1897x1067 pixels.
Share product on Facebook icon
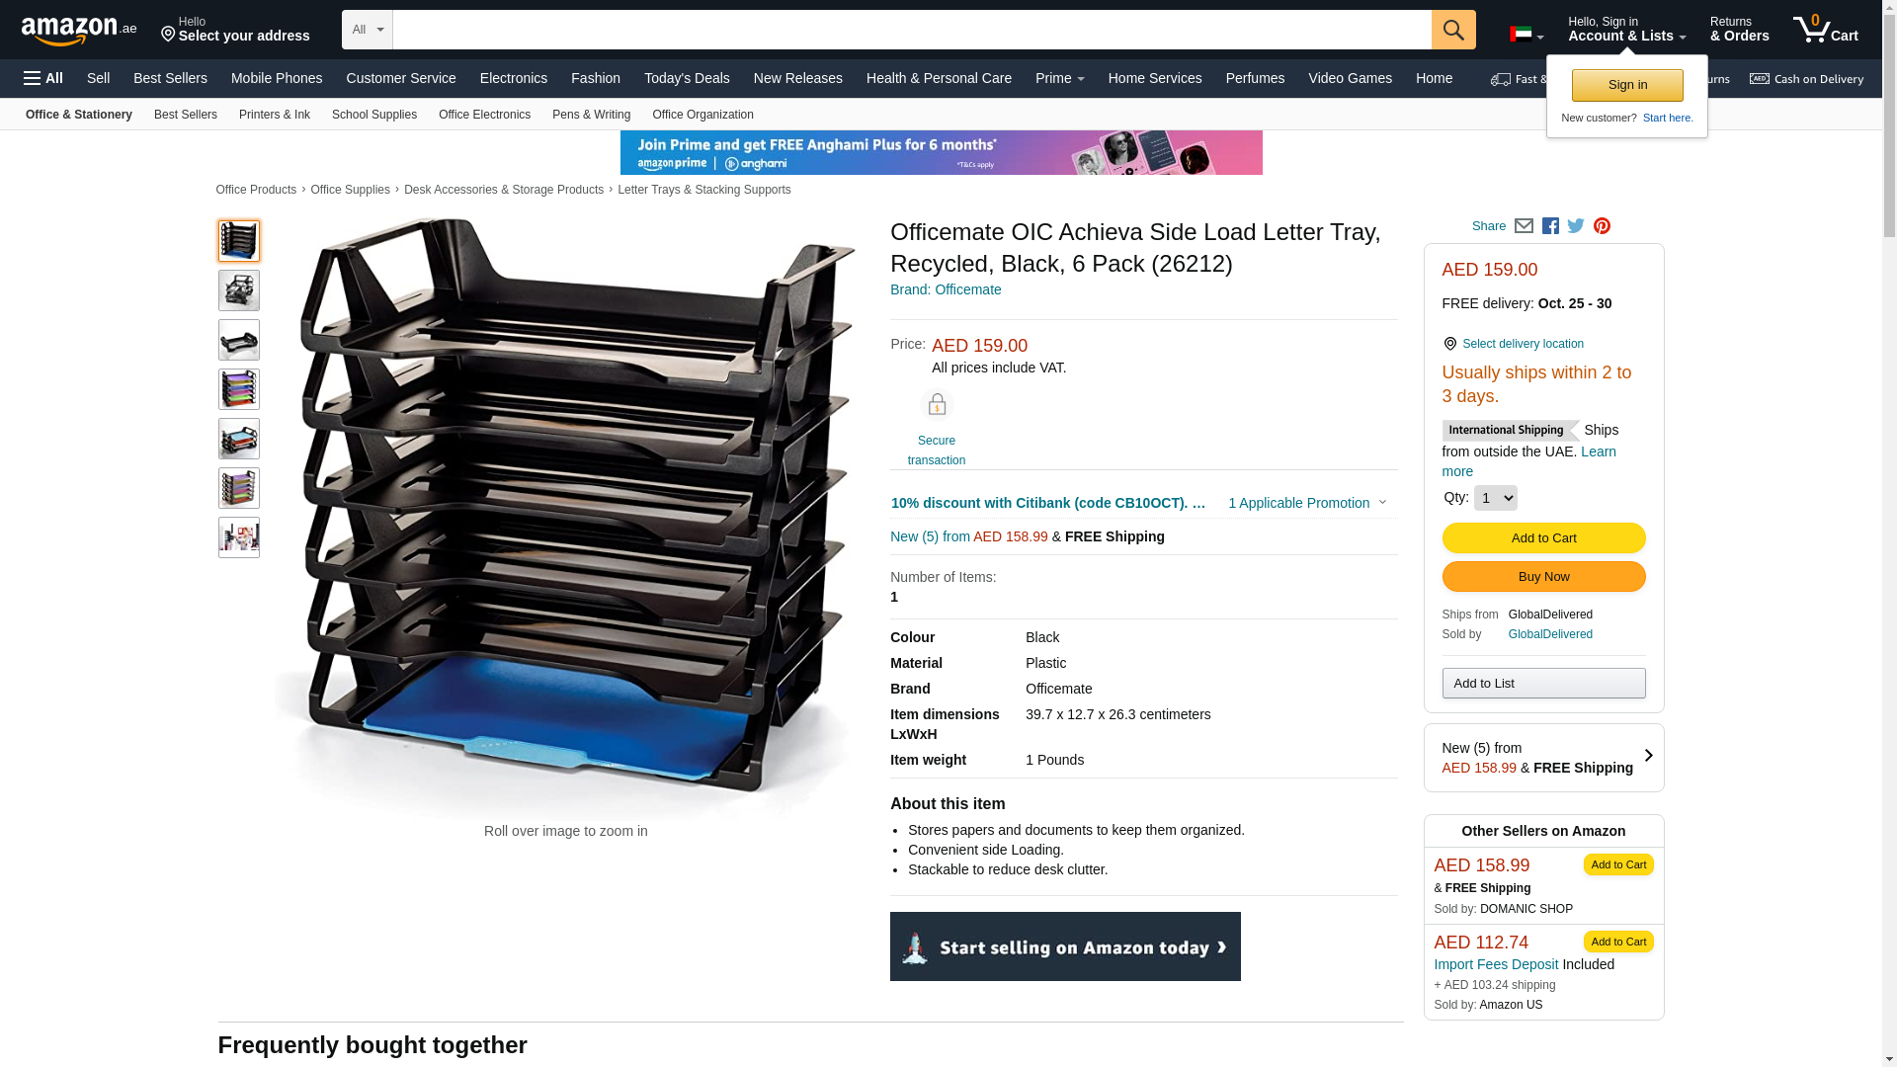coord(1550,226)
